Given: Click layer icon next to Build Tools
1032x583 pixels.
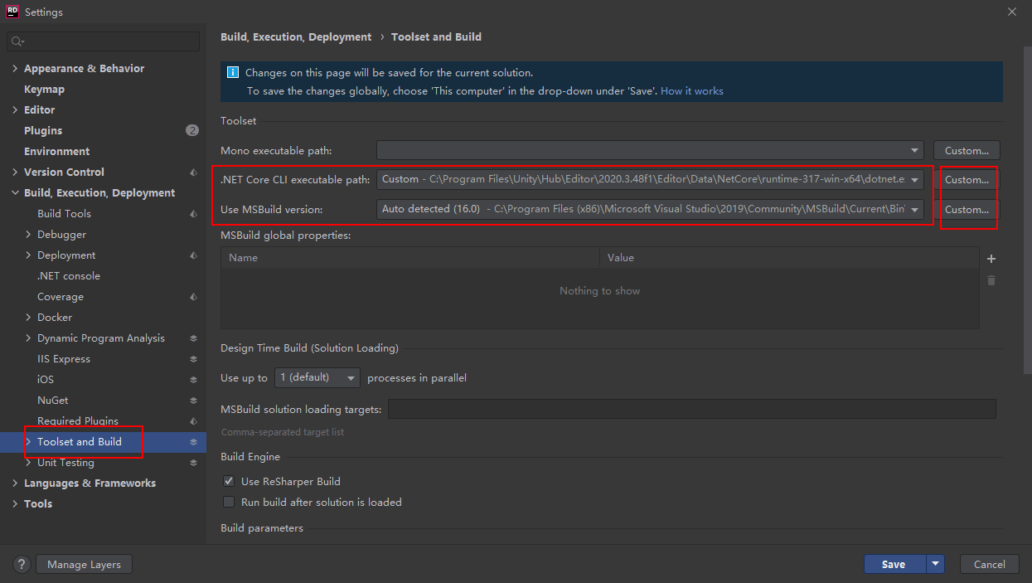Looking at the screenshot, I should coord(193,214).
